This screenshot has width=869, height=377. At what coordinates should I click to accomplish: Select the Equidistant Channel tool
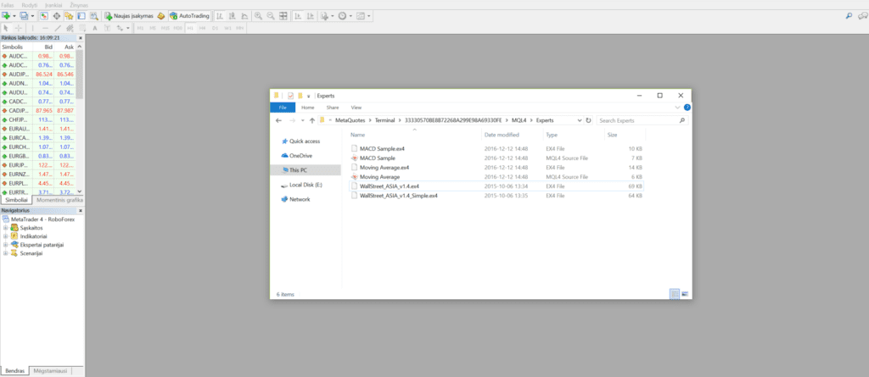click(x=70, y=28)
